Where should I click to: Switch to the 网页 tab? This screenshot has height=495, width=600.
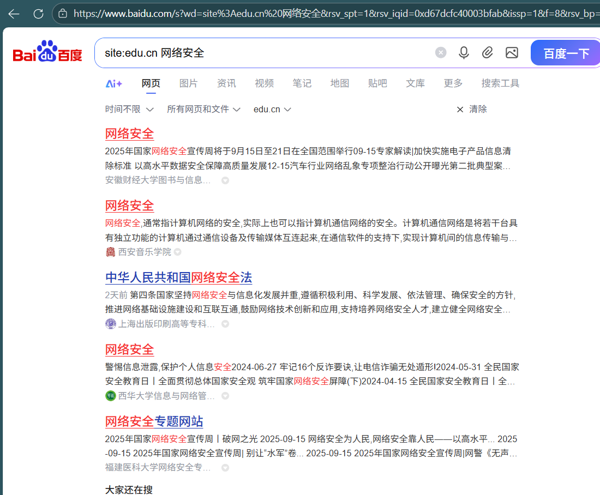pyautogui.click(x=151, y=83)
